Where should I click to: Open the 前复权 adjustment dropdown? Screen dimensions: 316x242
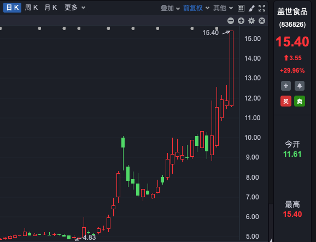(196, 8)
